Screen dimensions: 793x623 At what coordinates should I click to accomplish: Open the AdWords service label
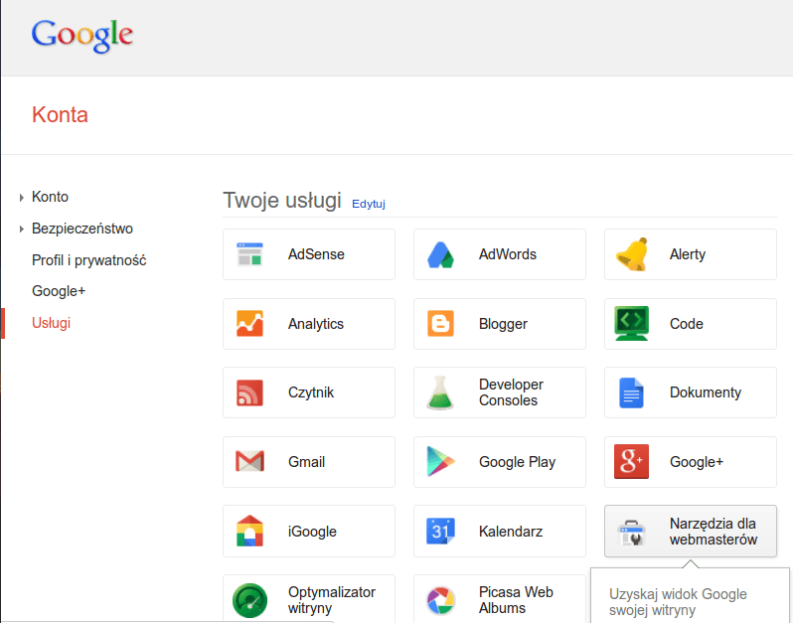coord(508,254)
